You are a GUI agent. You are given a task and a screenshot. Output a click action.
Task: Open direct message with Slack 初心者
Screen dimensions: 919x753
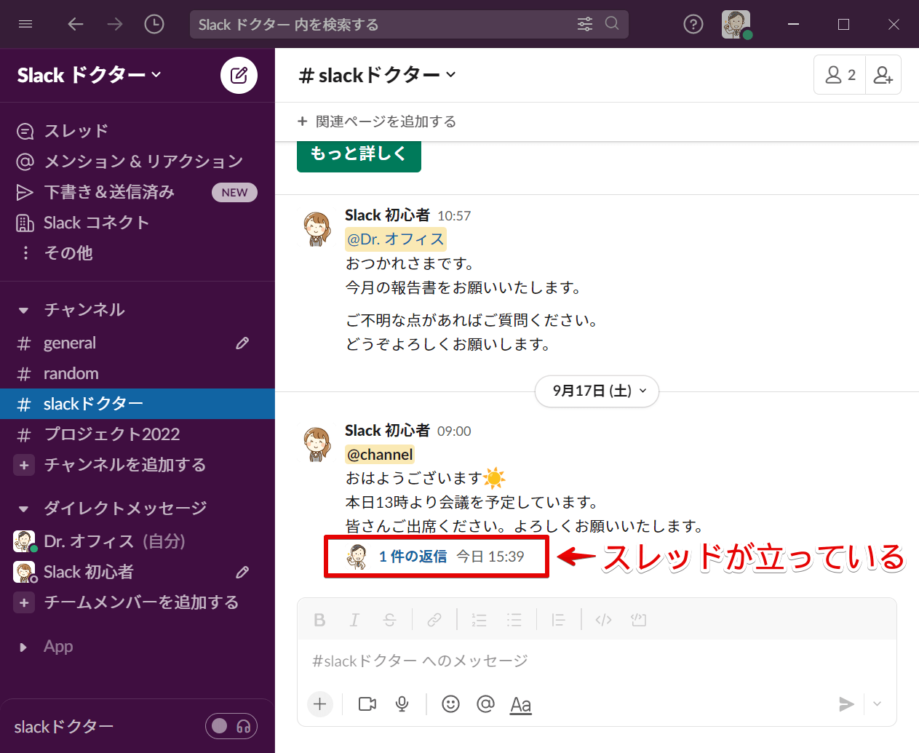[138, 572]
